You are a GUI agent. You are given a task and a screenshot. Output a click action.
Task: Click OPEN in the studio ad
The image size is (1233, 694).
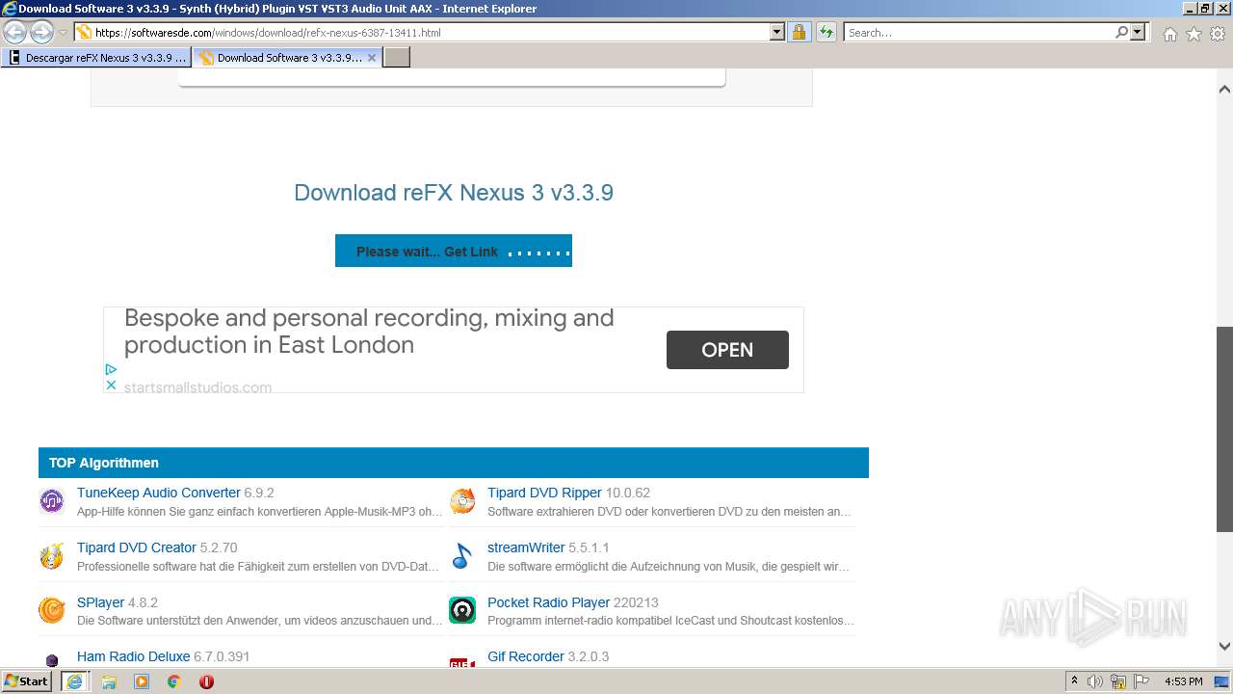(727, 350)
